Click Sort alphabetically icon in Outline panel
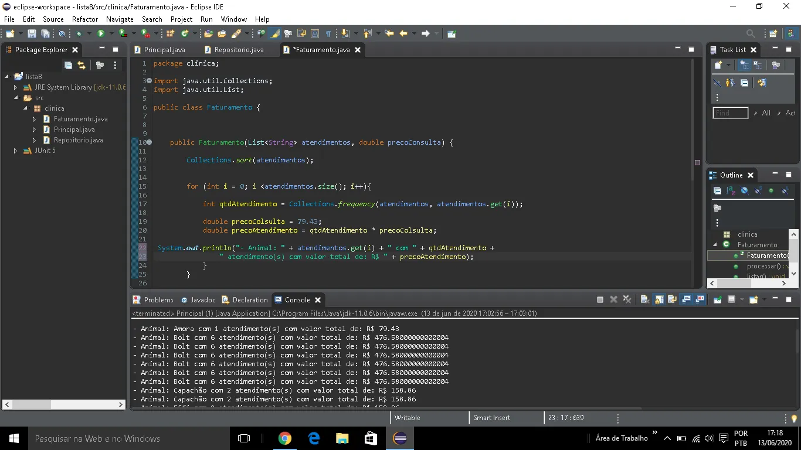This screenshot has height=450, width=801. [731, 190]
